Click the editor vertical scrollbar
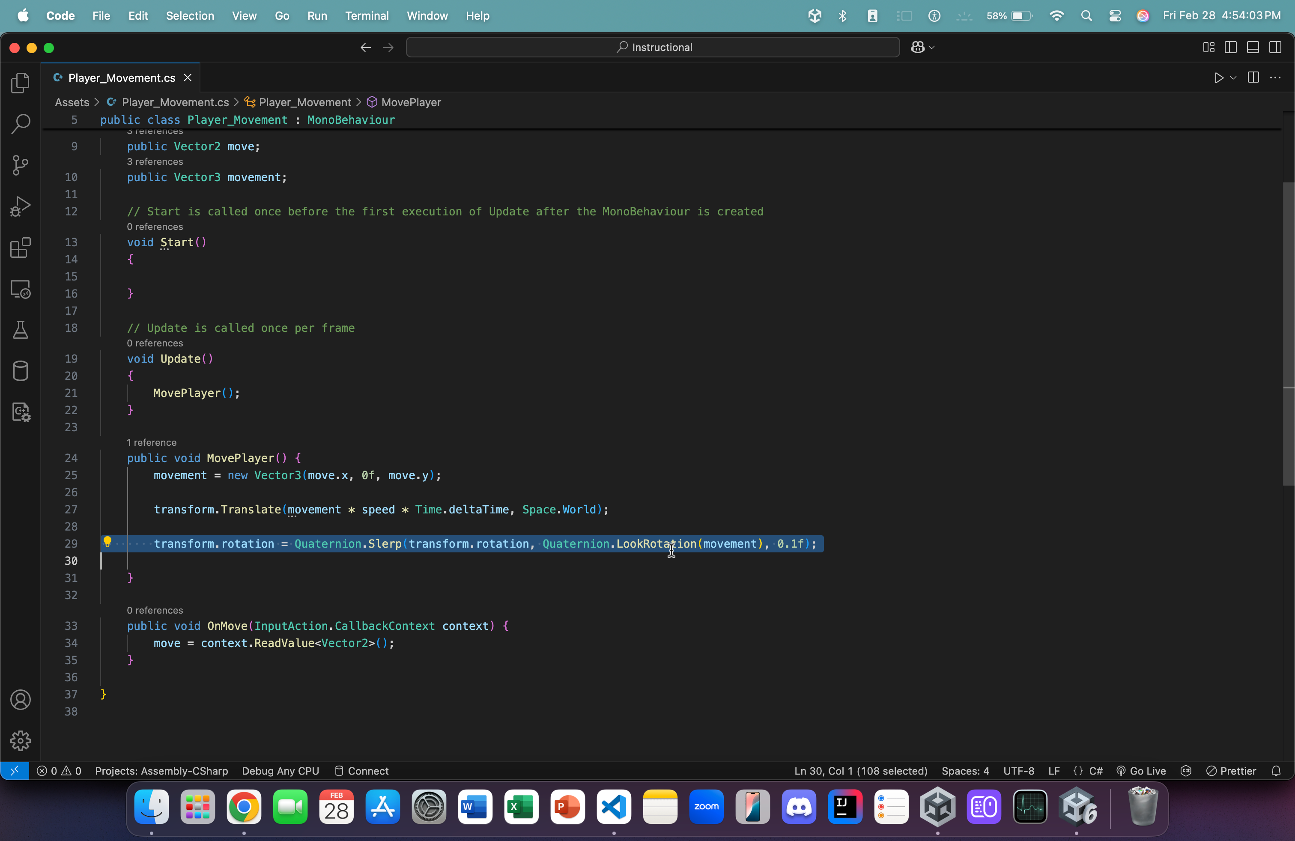This screenshot has height=841, width=1295. [x=1288, y=334]
